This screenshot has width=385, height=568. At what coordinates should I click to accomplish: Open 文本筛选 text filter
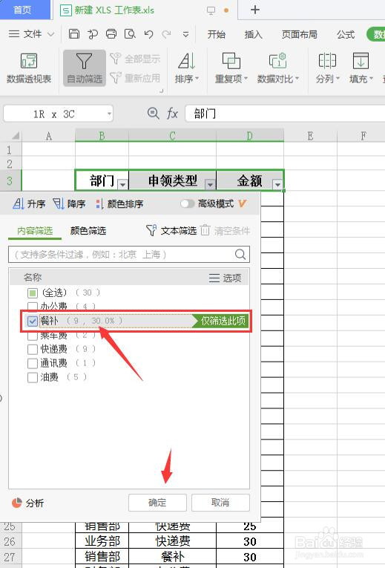[x=171, y=230]
